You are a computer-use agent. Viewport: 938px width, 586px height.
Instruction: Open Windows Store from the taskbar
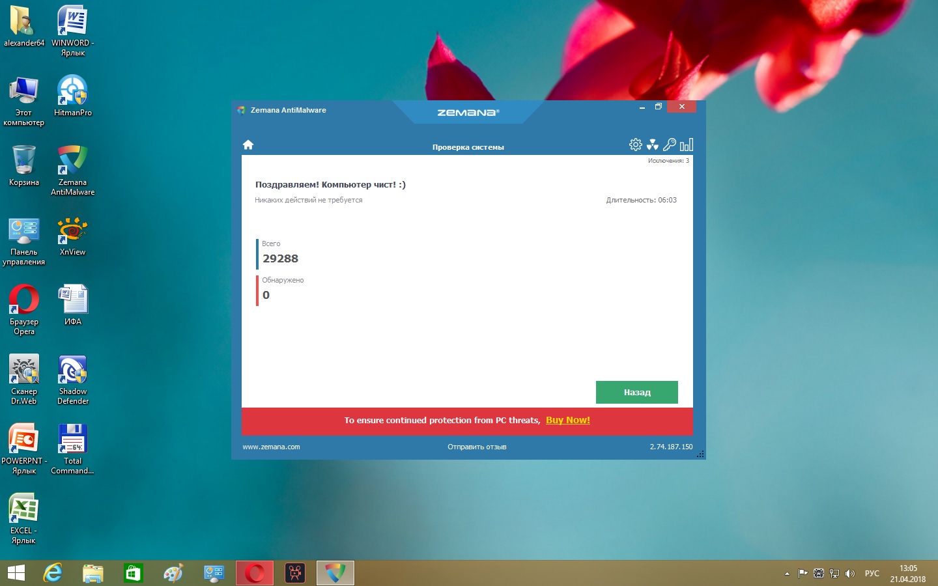134,573
